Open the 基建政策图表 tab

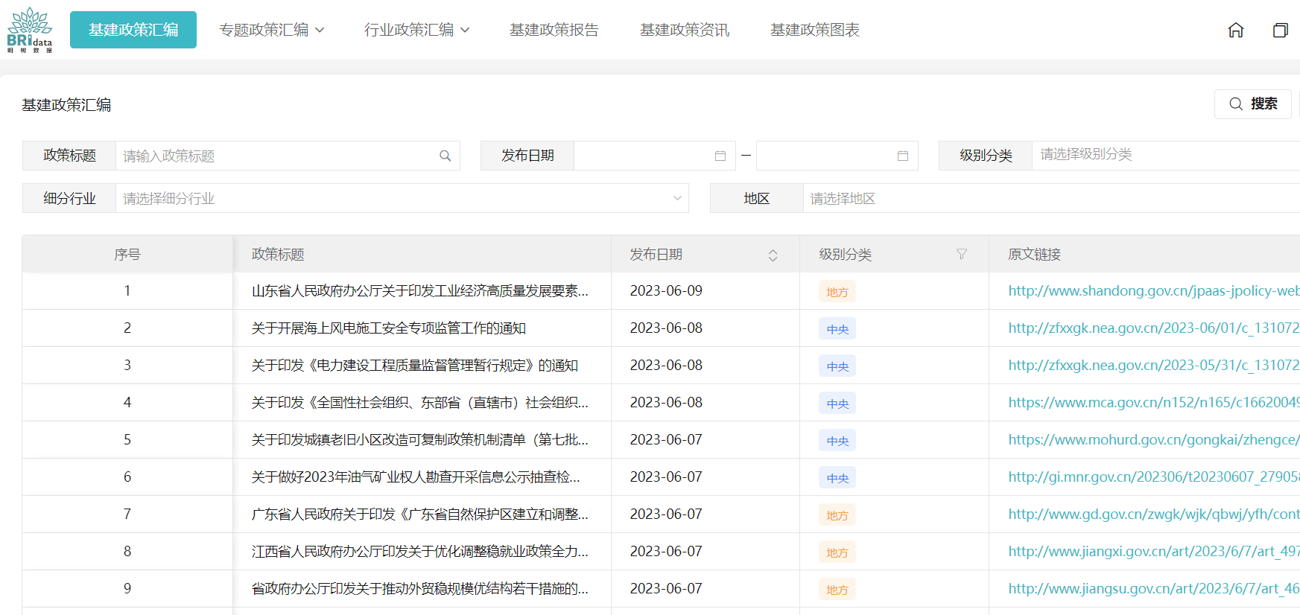click(815, 30)
